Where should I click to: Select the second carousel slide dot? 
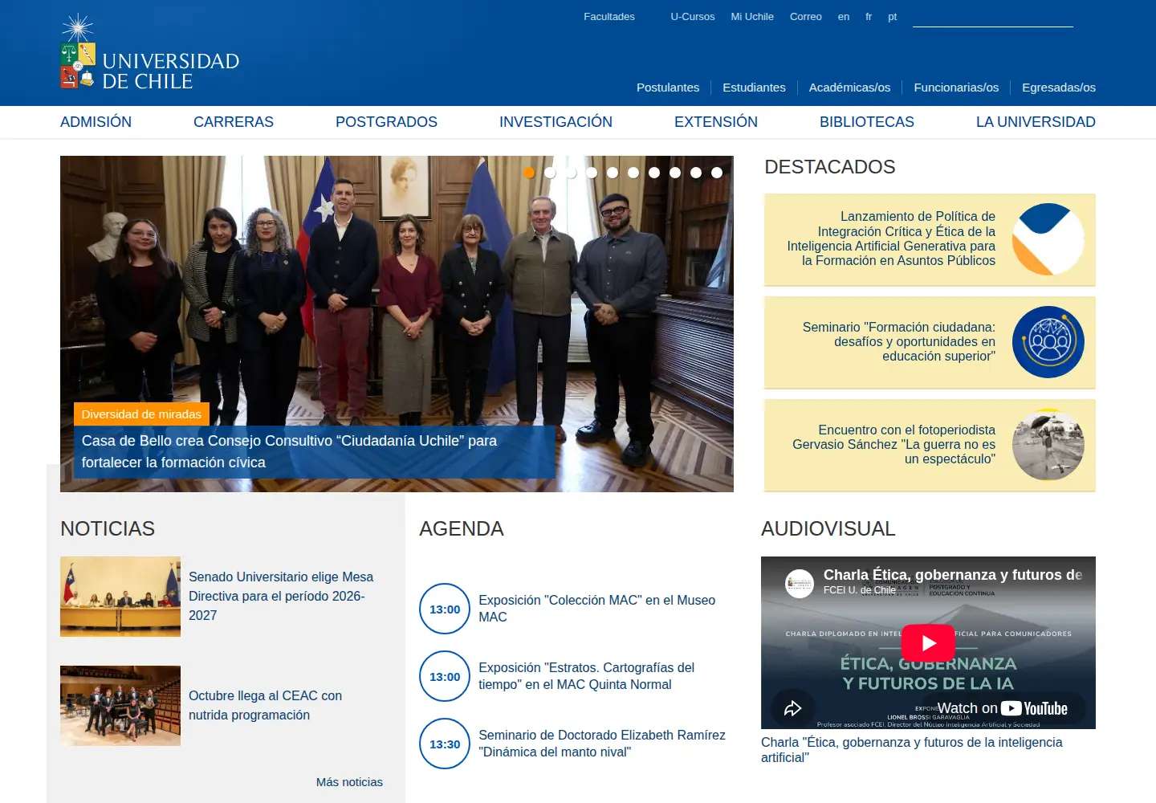550,173
